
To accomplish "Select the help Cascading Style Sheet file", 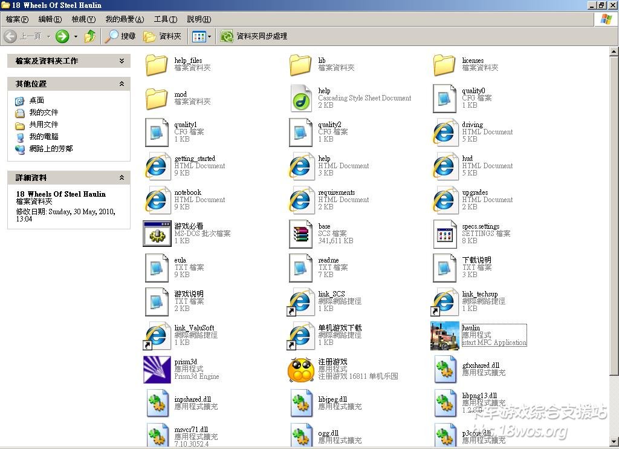I will coord(300,98).
